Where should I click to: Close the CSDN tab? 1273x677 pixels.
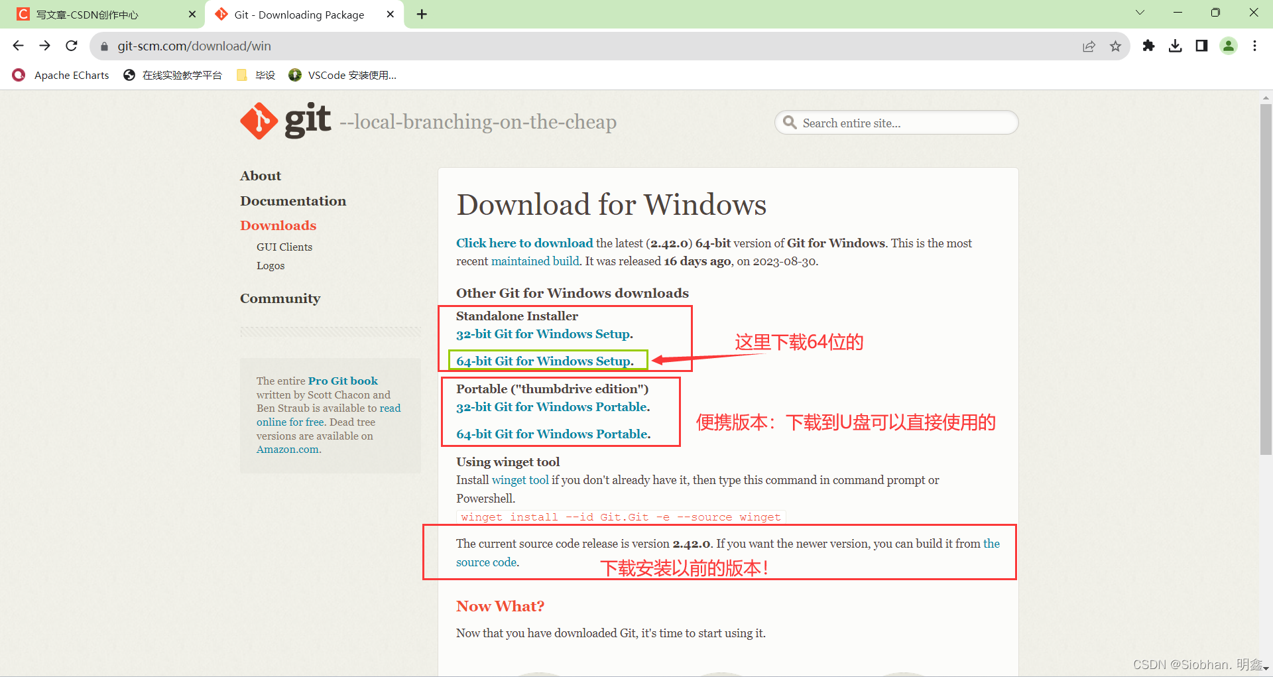pos(192,14)
